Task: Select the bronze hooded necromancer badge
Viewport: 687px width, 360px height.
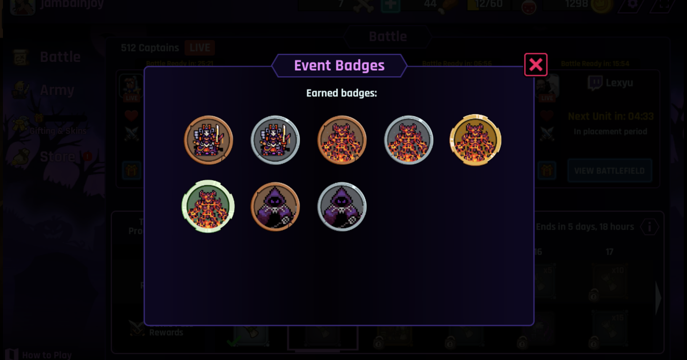Action: click(x=275, y=207)
